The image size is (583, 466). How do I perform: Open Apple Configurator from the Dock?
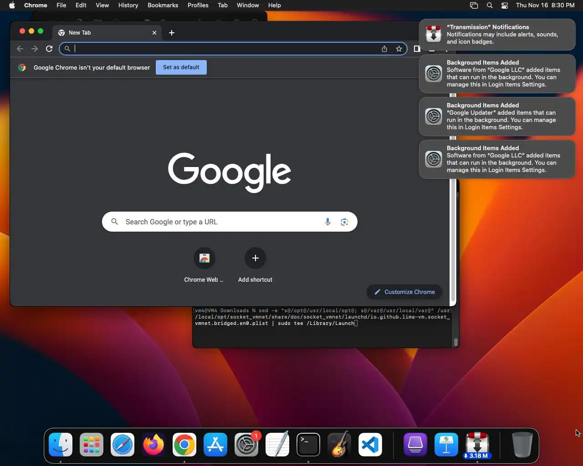click(415, 445)
